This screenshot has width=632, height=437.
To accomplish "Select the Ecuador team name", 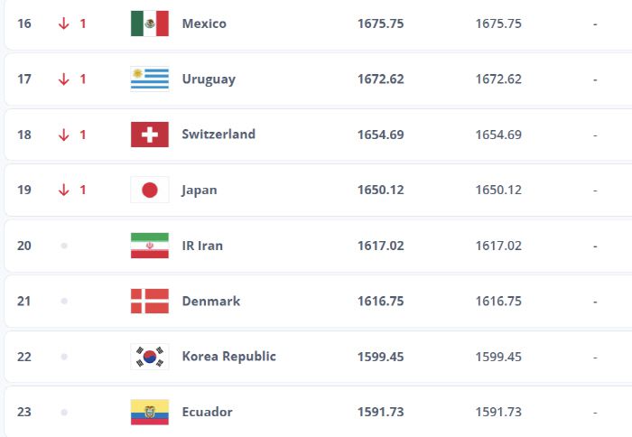I will coord(208,413).
